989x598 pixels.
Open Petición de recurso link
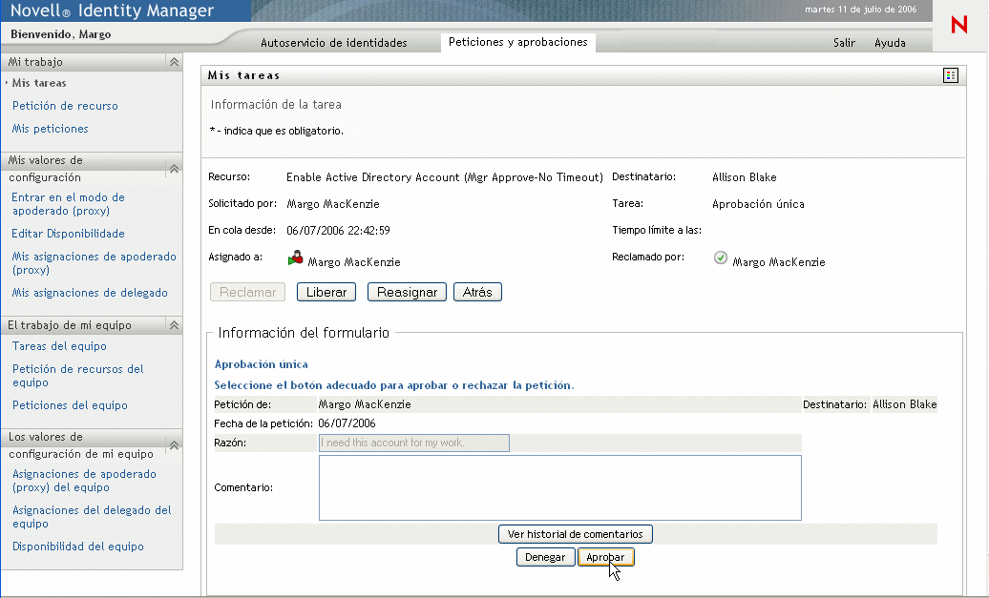(x=65, y=106)
